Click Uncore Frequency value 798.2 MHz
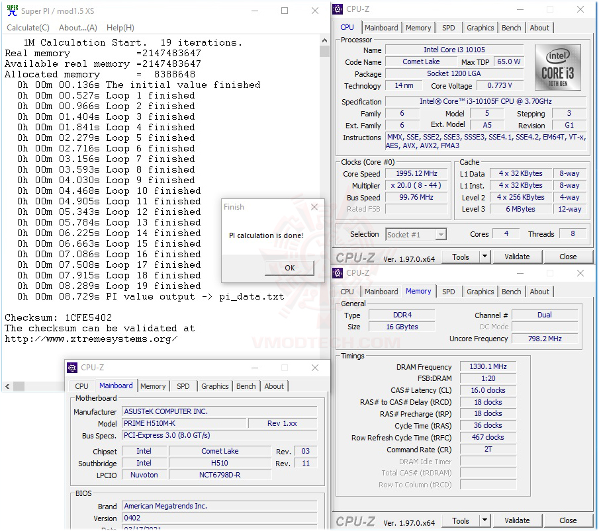Image resolution: width=599 pixels, height=531 pixels. point(544,339)
